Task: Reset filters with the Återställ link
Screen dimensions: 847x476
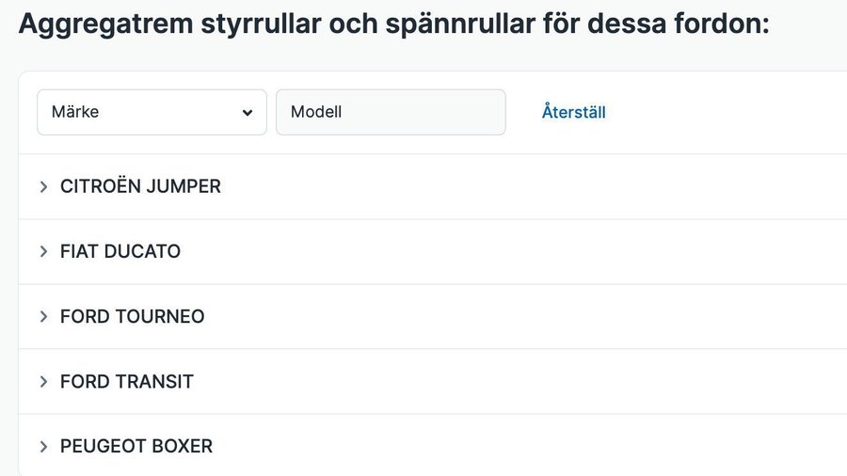Action: click(x=573, y=113)
